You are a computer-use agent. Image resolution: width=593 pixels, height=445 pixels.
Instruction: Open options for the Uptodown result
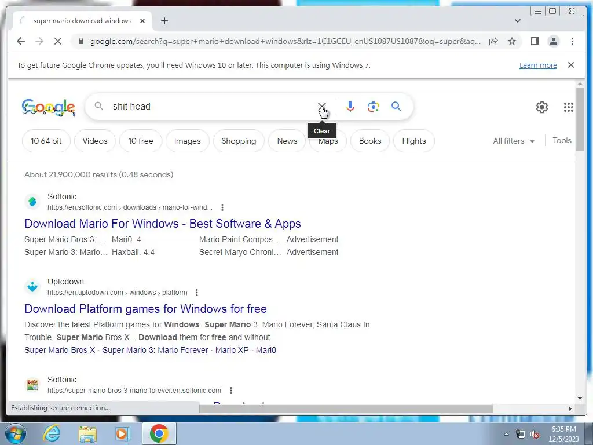pos(197,293)
